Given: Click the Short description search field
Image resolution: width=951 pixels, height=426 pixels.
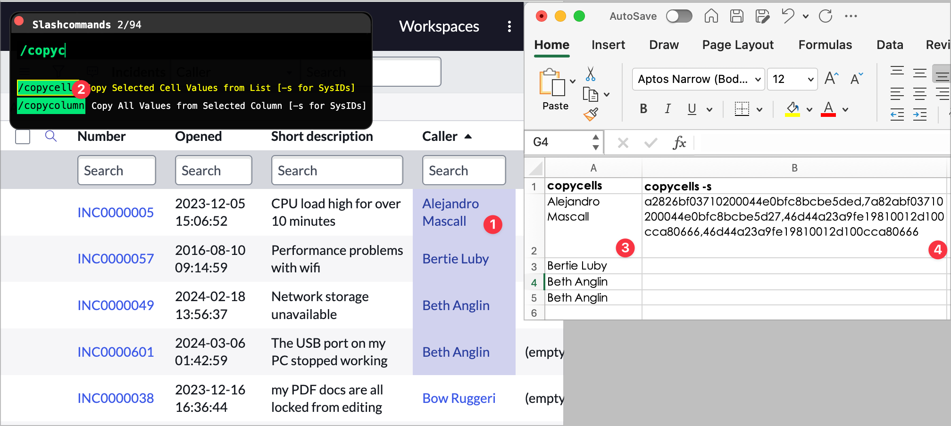Looking at the screenshot, I should [337, 171].
